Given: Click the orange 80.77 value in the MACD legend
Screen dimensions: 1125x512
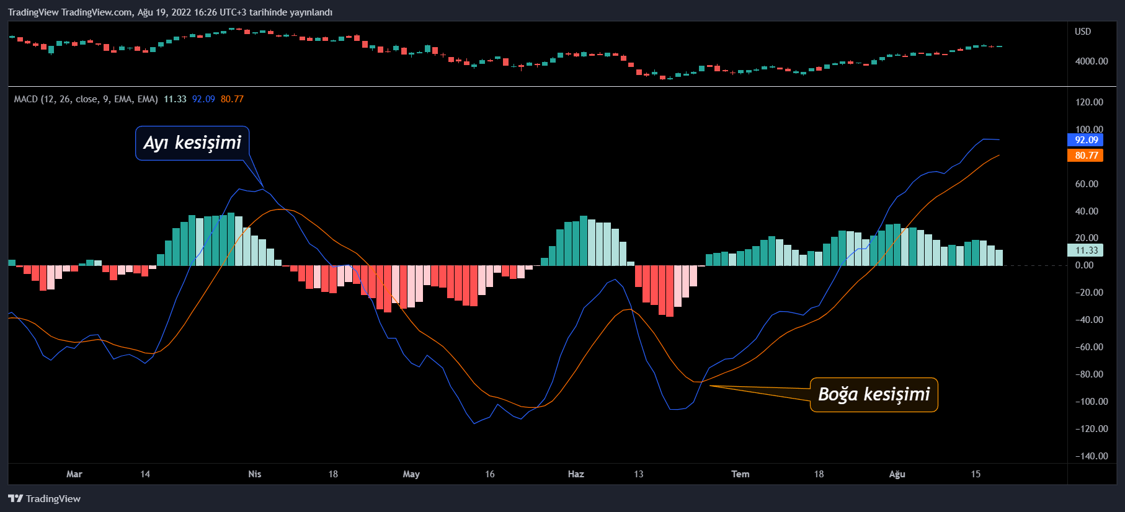Looking at the screenshot, I should coord(232,99).
